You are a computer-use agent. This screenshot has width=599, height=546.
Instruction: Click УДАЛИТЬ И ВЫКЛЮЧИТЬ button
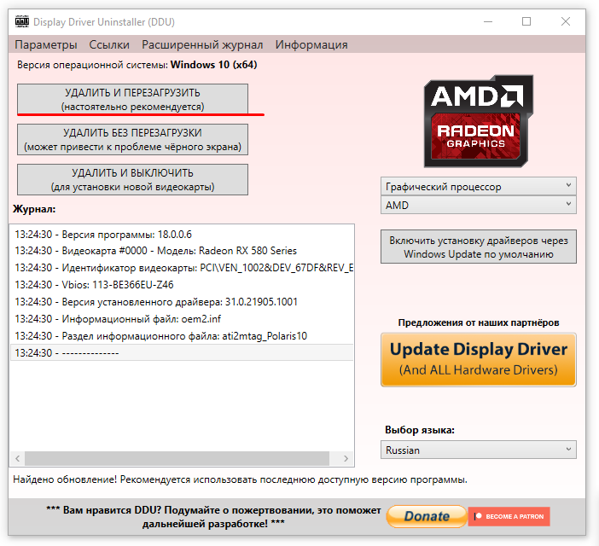[x=132, y=179]
